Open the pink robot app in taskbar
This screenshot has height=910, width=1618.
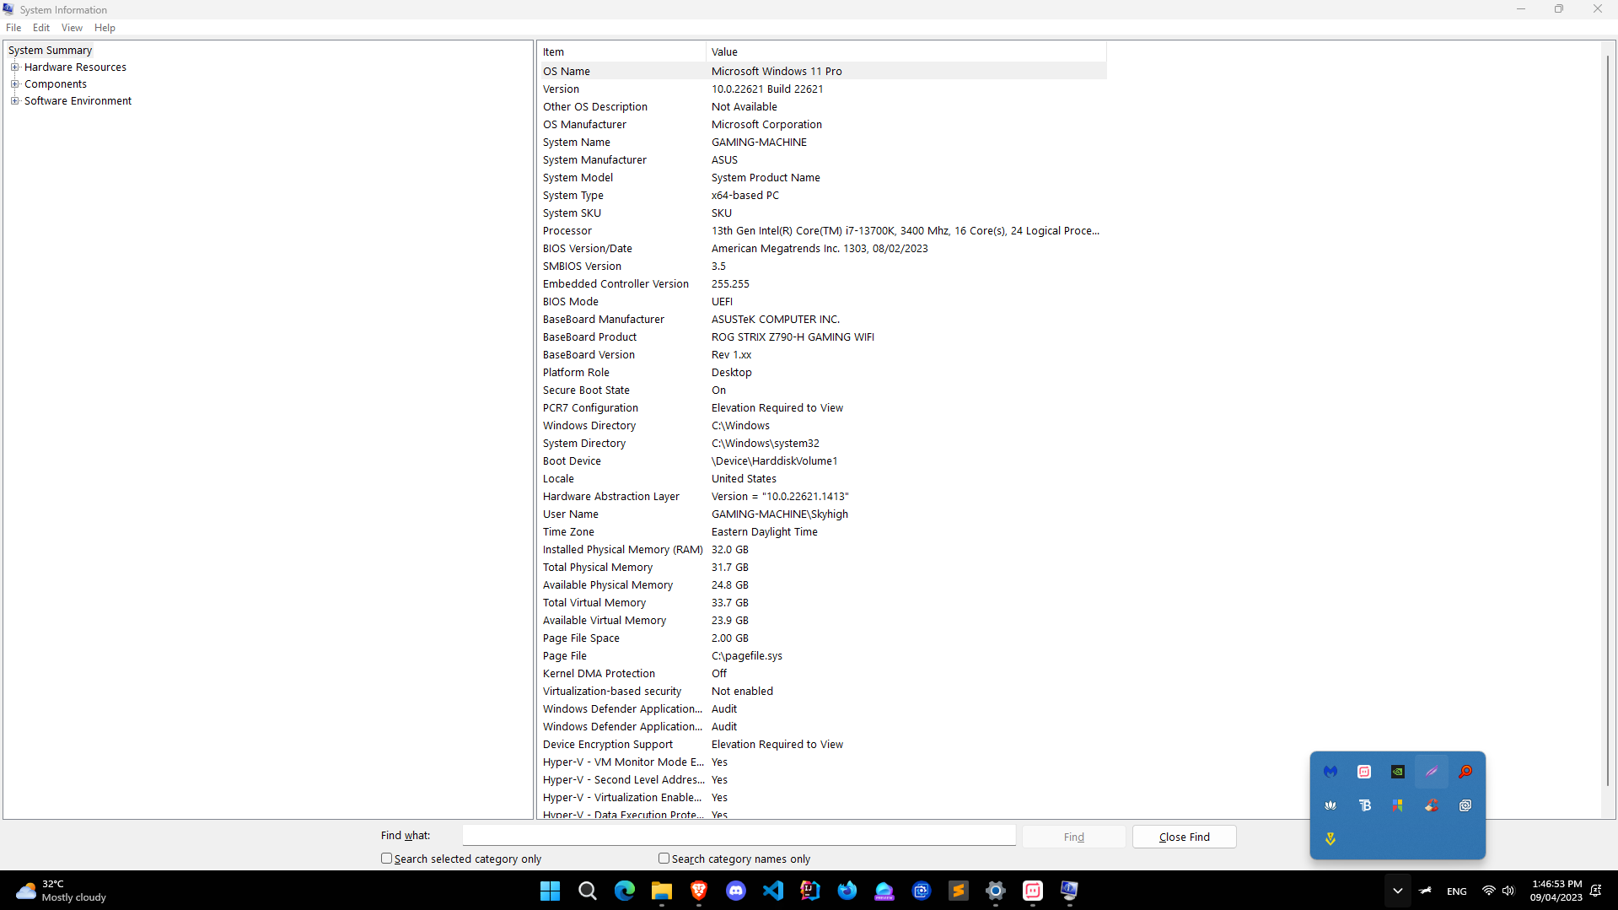pyautogui.click(x=1033, y=891)
